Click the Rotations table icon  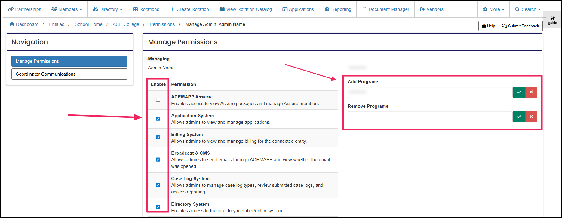point(135,9)
